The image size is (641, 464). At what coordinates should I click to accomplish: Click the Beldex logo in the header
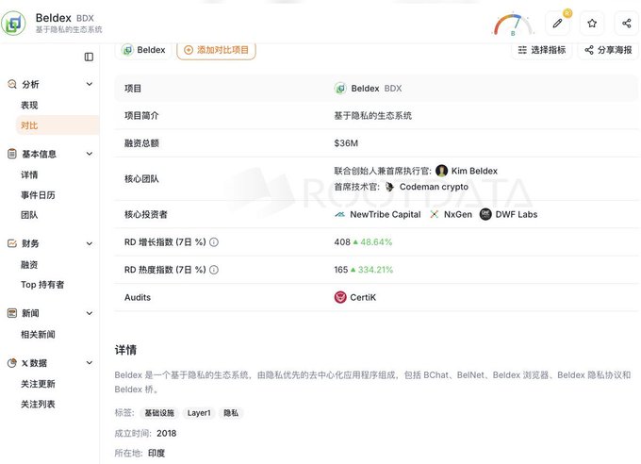pyautogui.click(x=13, y=24)
